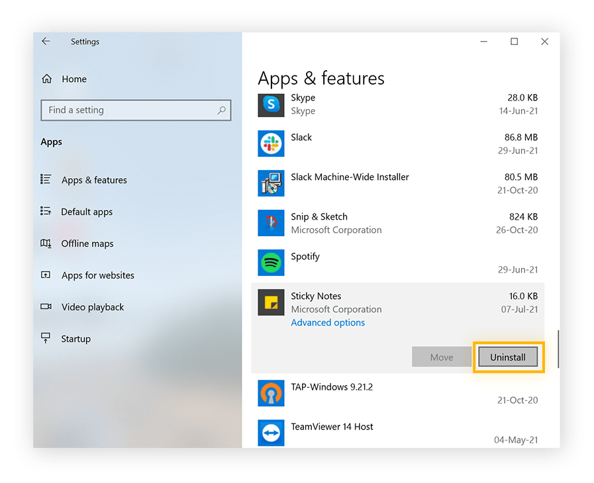Click the Slack Machine-Wide Installer icon

pyautogui.click(x=271, y=183)
